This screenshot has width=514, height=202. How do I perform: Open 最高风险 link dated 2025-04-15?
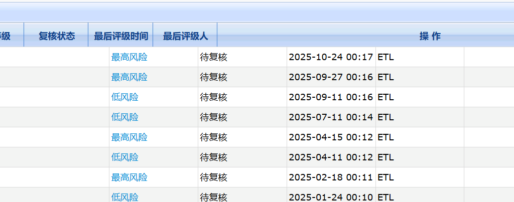(129, 137)
